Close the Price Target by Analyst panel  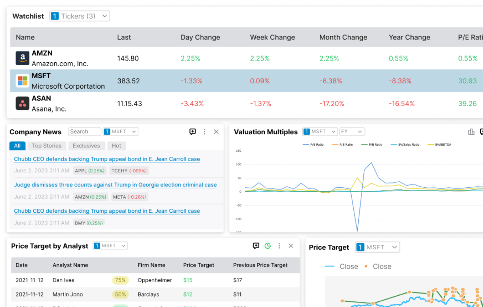(291, 246)
